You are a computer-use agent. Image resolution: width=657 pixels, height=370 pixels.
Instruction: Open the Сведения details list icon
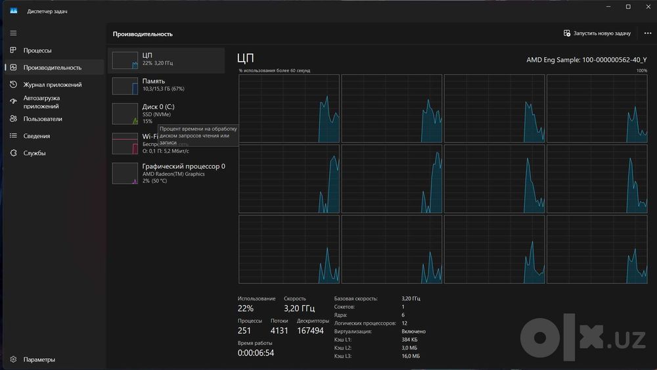pos(13,136)
